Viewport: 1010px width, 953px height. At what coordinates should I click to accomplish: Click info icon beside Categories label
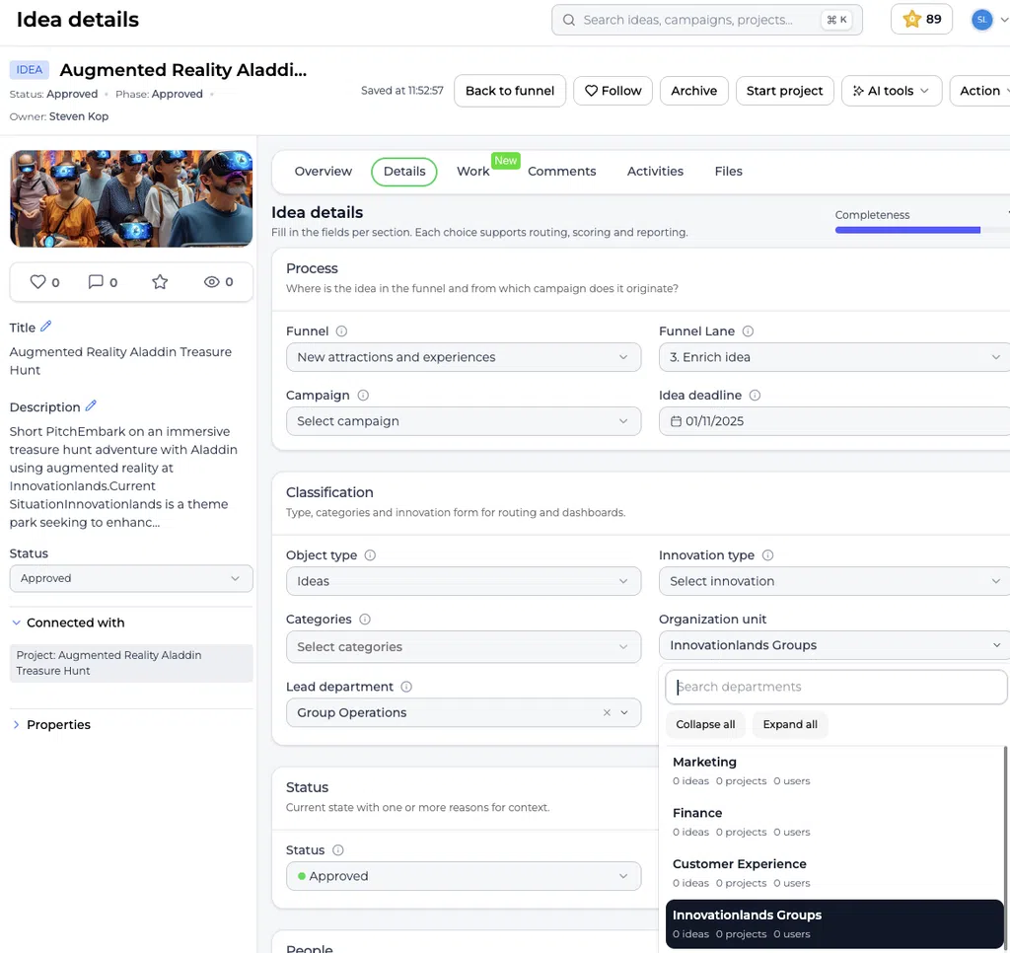click(365, 620)
